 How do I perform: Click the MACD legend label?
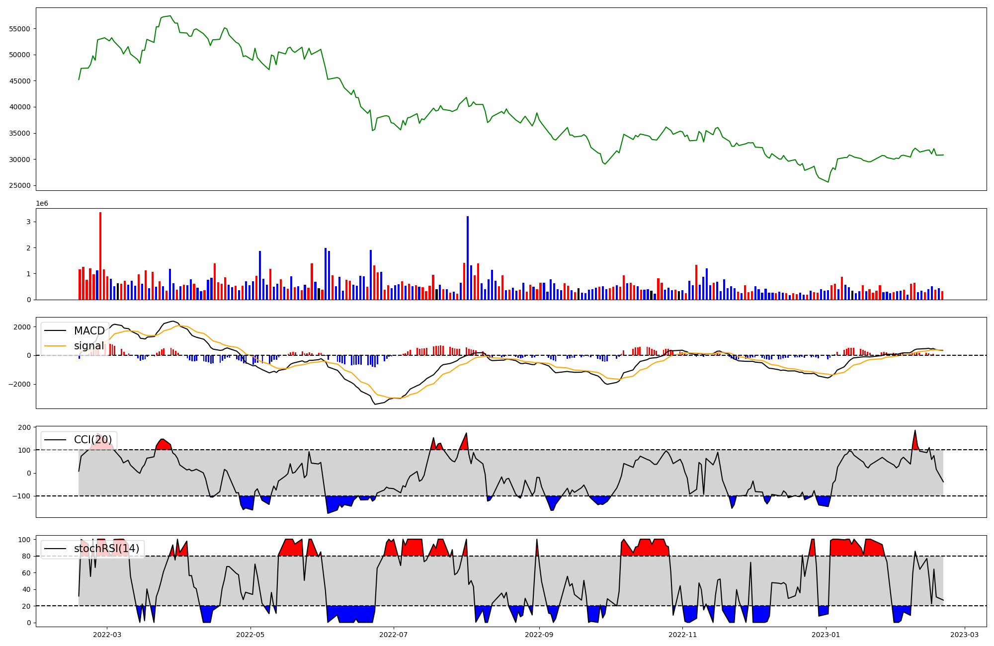click(x=89, y=331)
